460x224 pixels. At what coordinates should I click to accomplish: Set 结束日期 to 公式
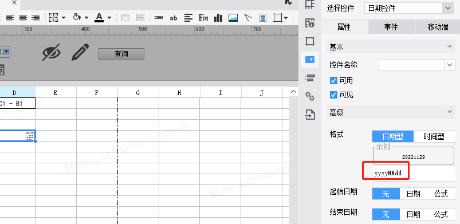tap(441, 214)
